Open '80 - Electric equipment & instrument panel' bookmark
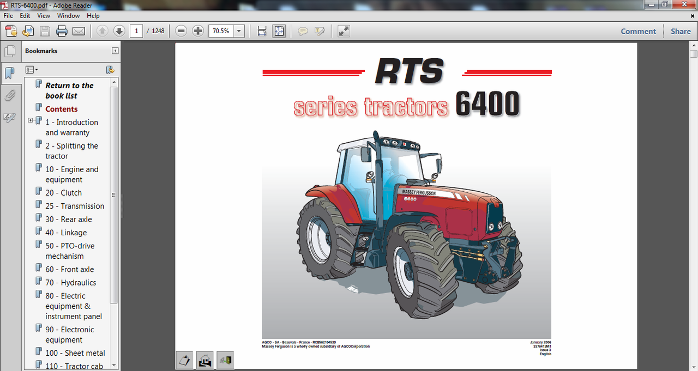The height and width of the screenshot is (371, 698). point(74,306)
